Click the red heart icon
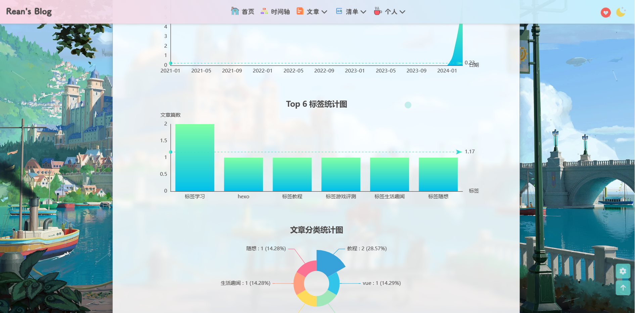Viewport: 635px width, 313px height. (606, 13)
